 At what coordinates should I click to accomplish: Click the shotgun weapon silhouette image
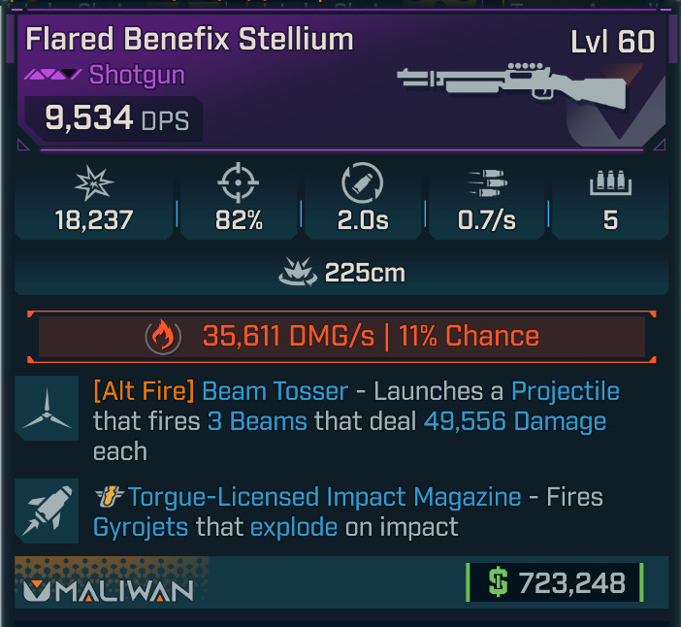click(x=512, y=85)
